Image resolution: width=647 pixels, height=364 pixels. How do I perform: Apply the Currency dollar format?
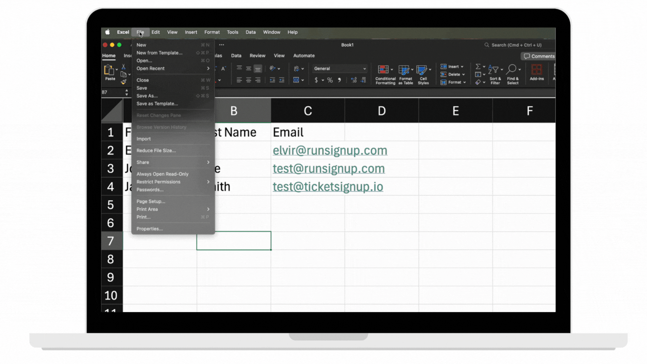[316, 80]
